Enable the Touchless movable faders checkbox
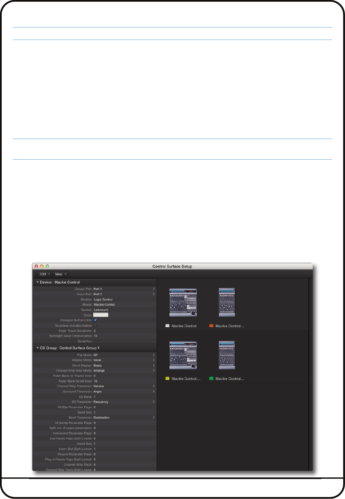Screen dimensions: 345x499 click(95, 325)
